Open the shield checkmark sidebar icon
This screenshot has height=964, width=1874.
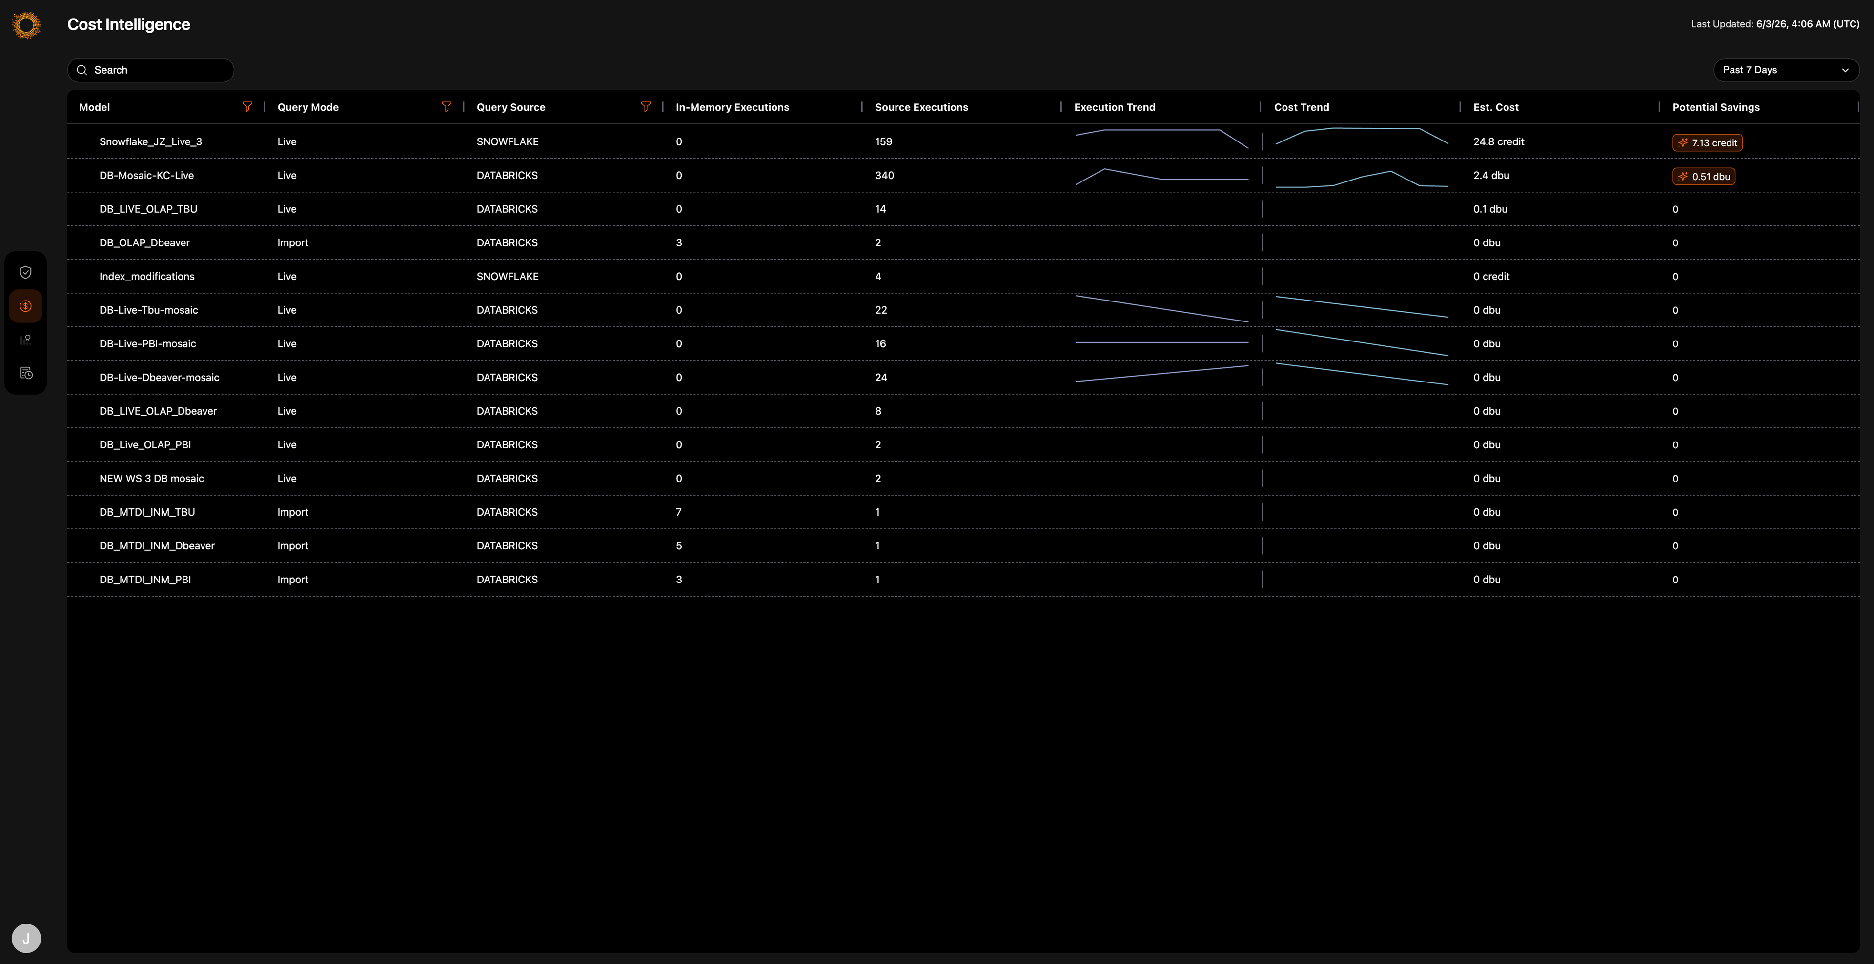tap(25, 273)
